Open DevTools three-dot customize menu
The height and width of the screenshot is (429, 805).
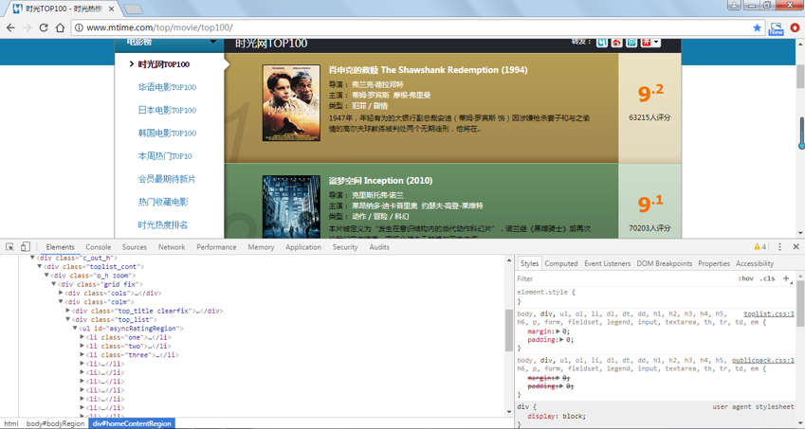(780, 247)
